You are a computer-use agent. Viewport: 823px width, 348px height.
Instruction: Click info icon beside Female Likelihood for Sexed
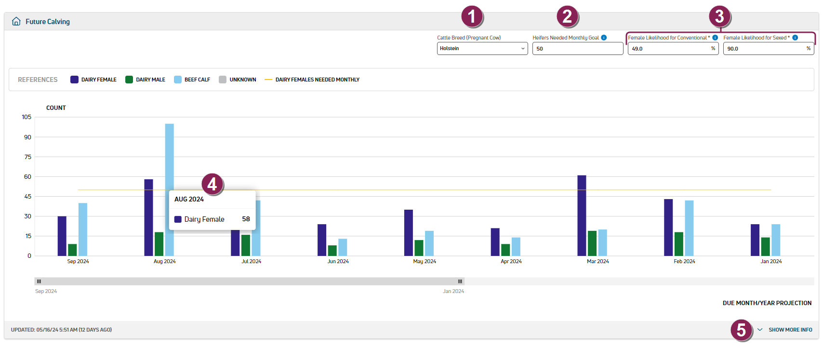pyautogui.click(x=795, y=38)
